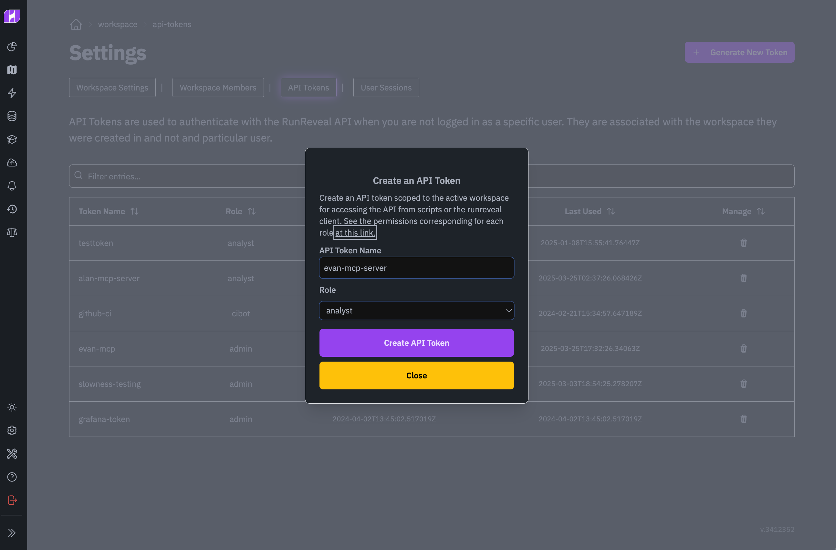Open the pie chart dashboards icon
Image resolution: width=836 pixels, height=550 pixels.
point(12,47)
